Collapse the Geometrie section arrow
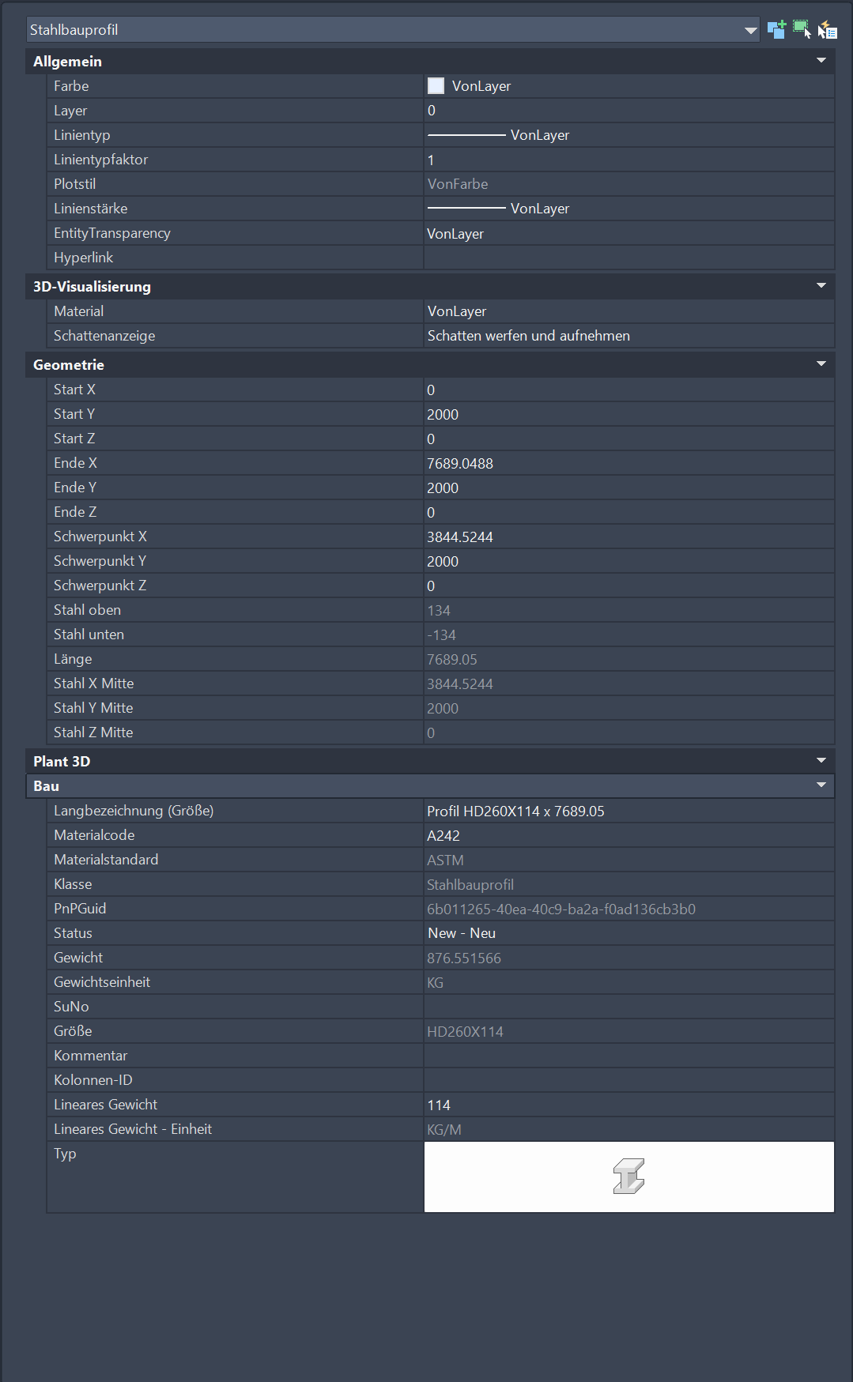Viewport: 853px width, 1382px height. pyautogui.click(x=821, y=364)
